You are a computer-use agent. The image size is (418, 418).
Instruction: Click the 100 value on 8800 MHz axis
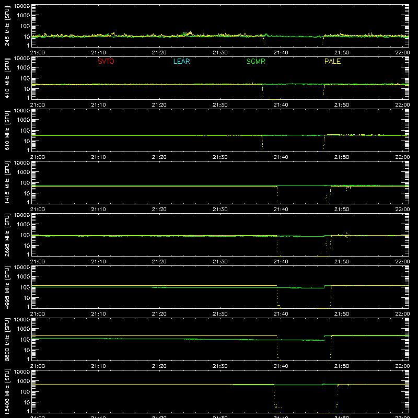click(25, 340)
